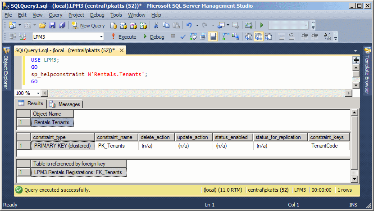374x211 pixels.
Task: Toggle Results to Text mode
Action: 249,37
